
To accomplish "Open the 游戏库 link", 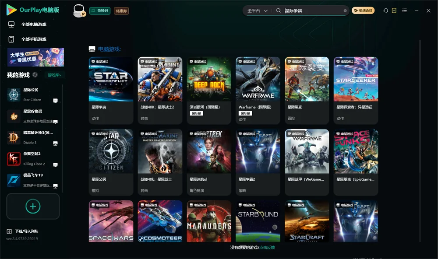I will point(54,75).
